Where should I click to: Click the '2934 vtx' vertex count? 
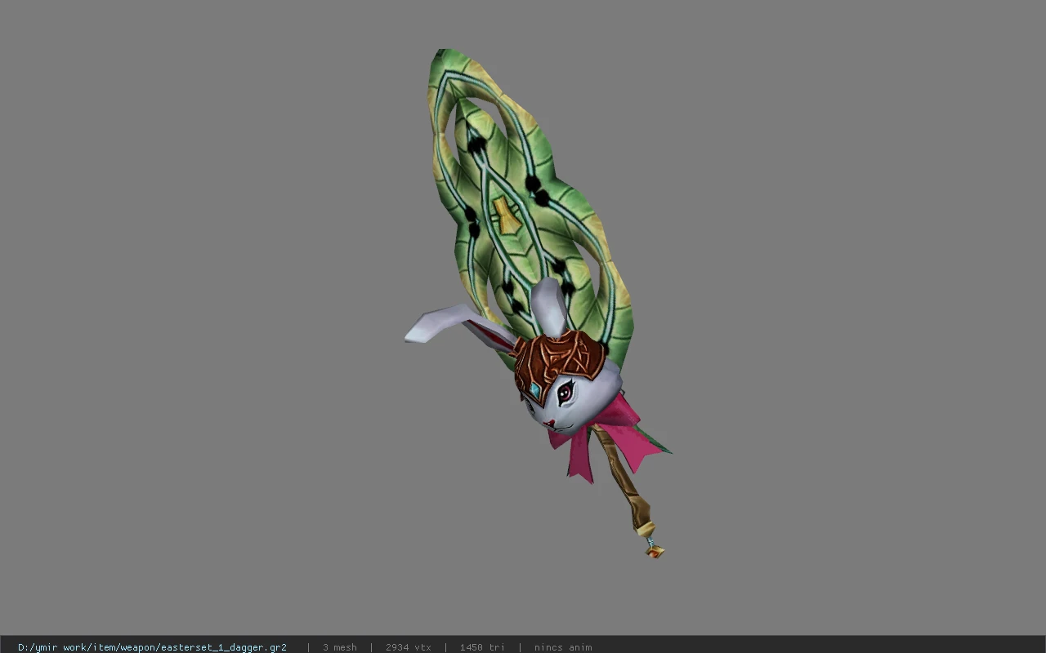[x=408, y=647]
